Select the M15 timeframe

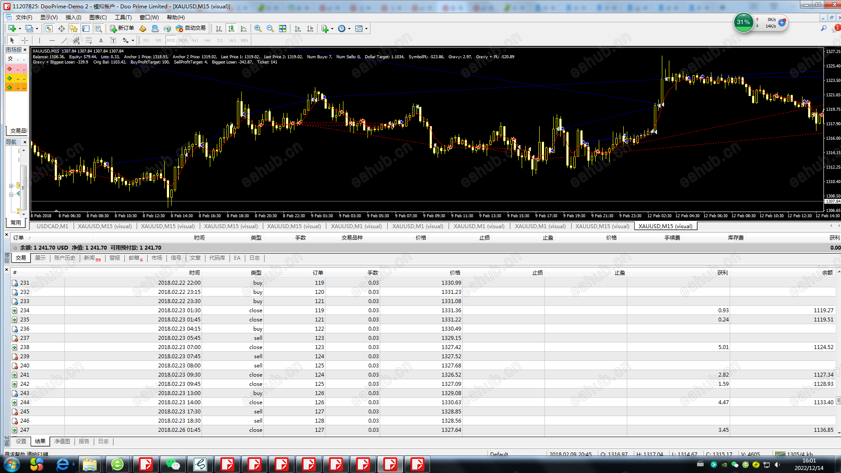[x=171, y=40]
